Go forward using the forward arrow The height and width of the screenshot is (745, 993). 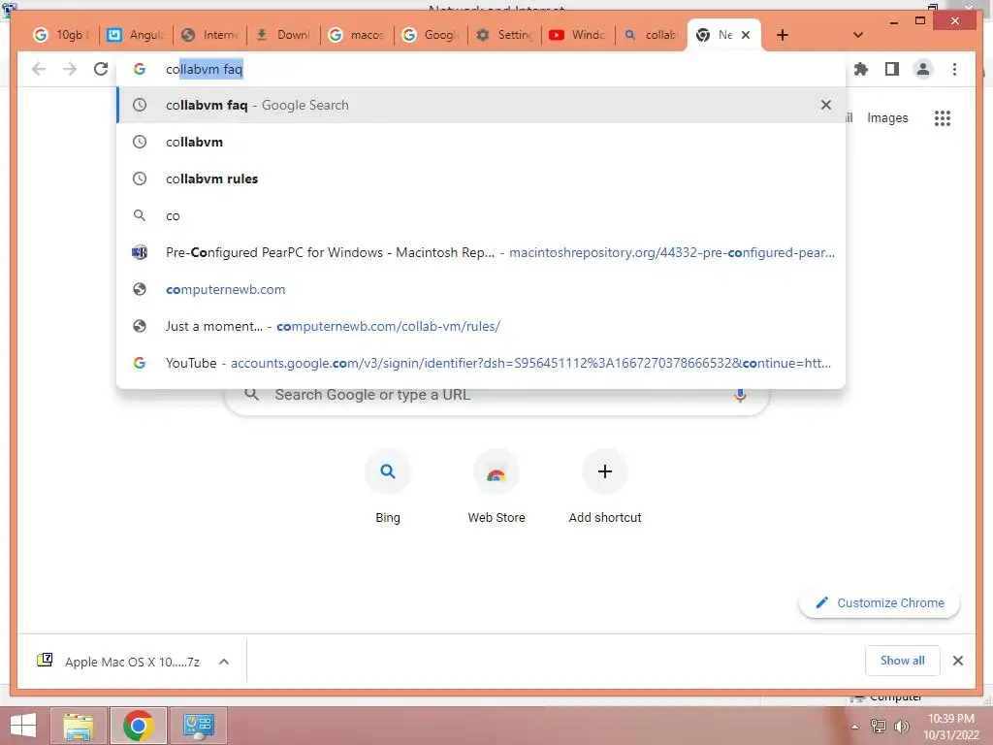click(70, 69)
